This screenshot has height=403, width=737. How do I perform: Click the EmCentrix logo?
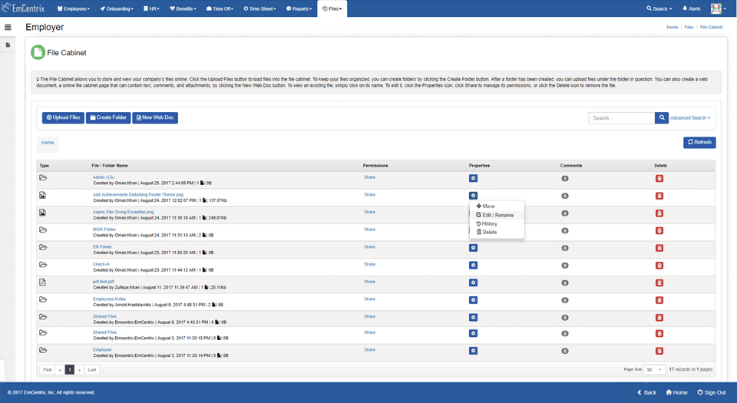tap(23, 8)
